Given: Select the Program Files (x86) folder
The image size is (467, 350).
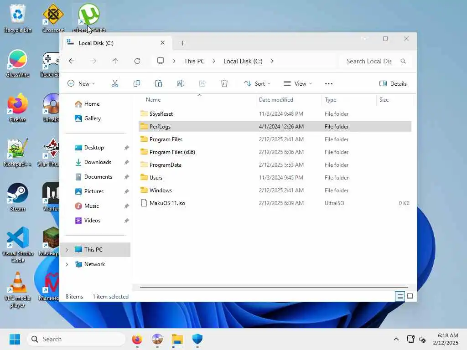Looking at the screenshot, I should pyautogui.click(x=275, y=152).
